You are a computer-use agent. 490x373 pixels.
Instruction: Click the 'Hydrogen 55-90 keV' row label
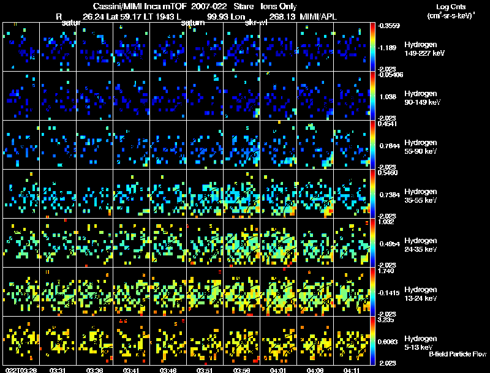click(420, 147)
